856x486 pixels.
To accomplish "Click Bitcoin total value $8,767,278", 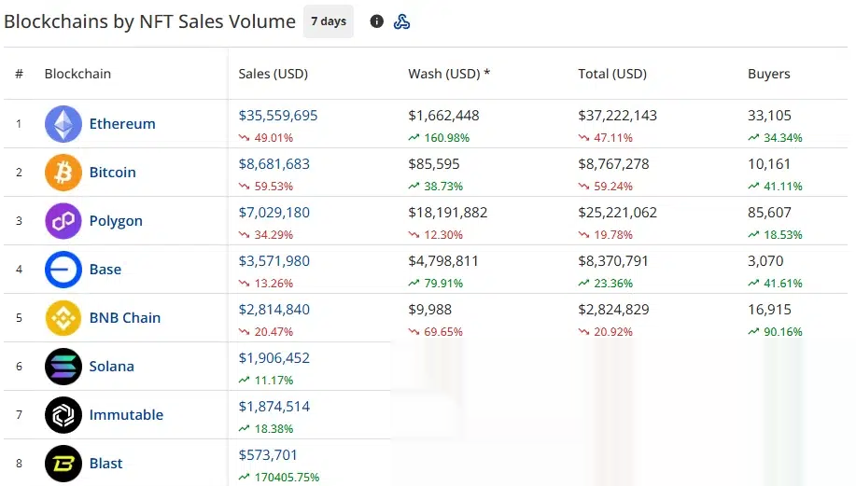I will (x=613, y=164).
